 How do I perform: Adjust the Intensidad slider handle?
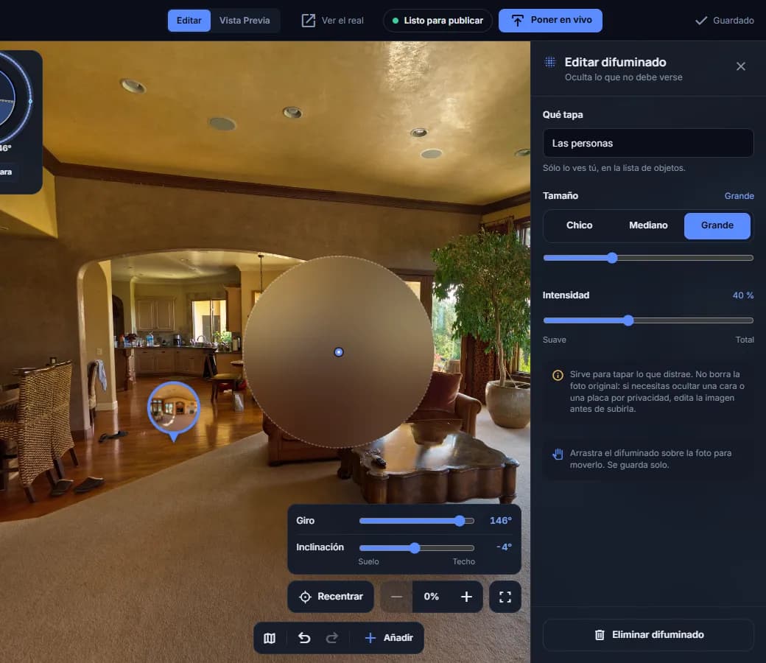(628, 320)
